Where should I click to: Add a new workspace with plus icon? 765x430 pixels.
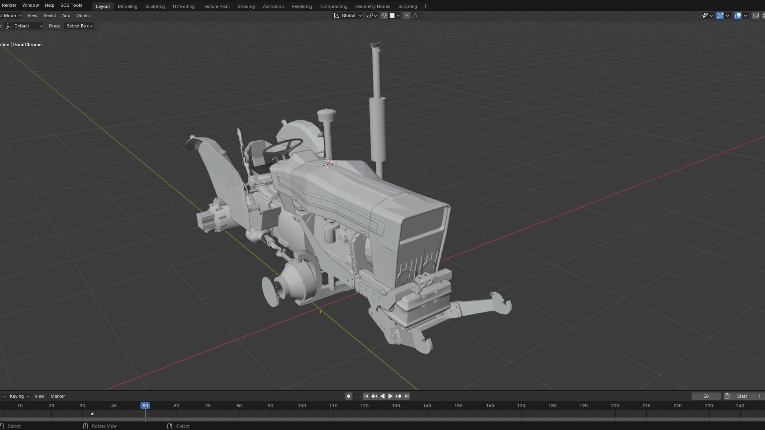425,6
